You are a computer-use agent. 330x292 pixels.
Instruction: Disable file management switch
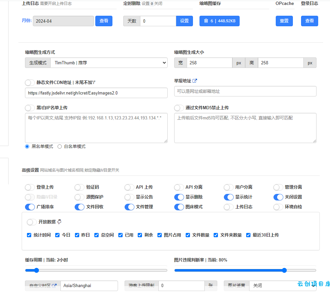pyautogui.click(x=129, y=207)
